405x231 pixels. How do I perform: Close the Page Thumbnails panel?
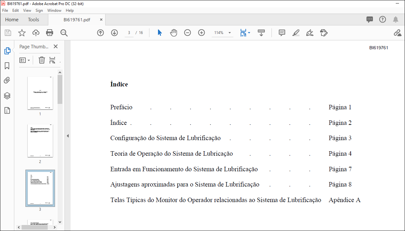pos(56,46)
